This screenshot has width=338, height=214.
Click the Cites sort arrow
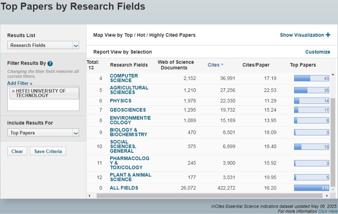[x=222, y=65]
